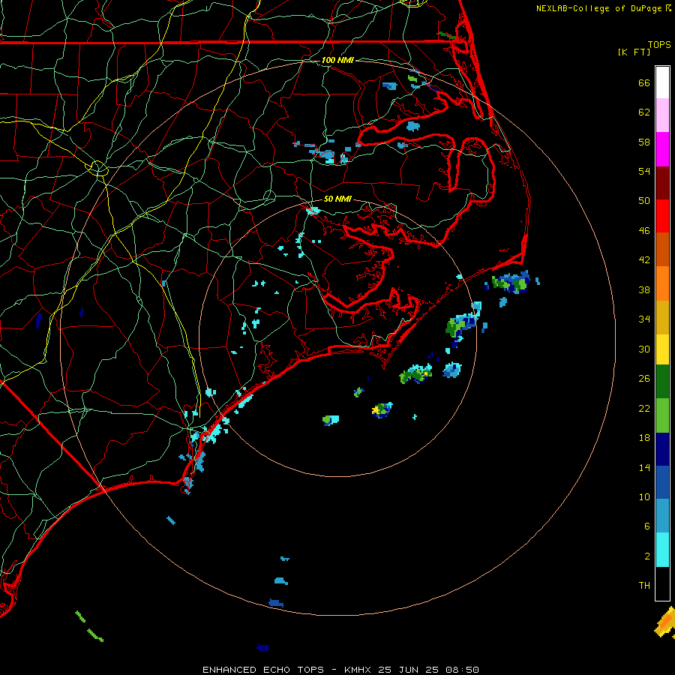The image size is (675, 675).
Task: Click the 100 NMI range ring label
Action: [337, 60]
